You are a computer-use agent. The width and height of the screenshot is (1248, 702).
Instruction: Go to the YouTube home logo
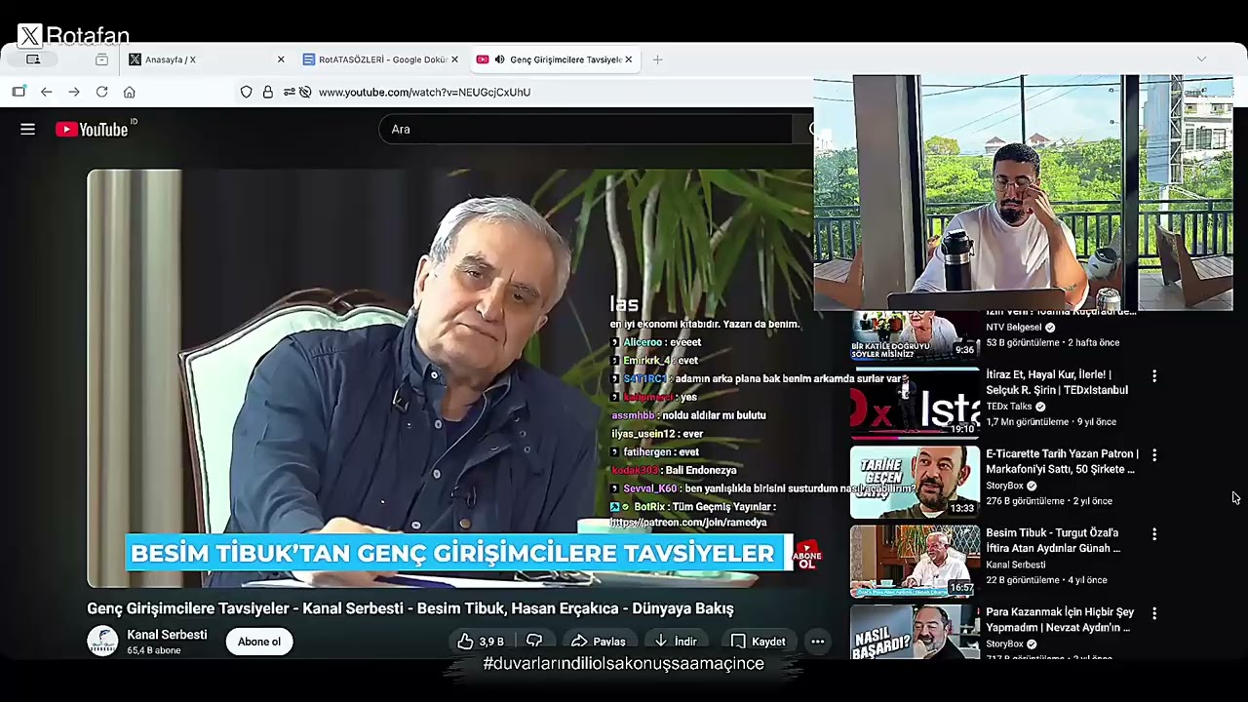tap(92, 130)
